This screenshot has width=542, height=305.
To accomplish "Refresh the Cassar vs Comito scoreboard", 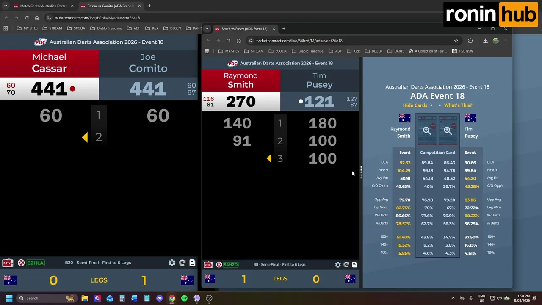I will click(x=182, y=263).
